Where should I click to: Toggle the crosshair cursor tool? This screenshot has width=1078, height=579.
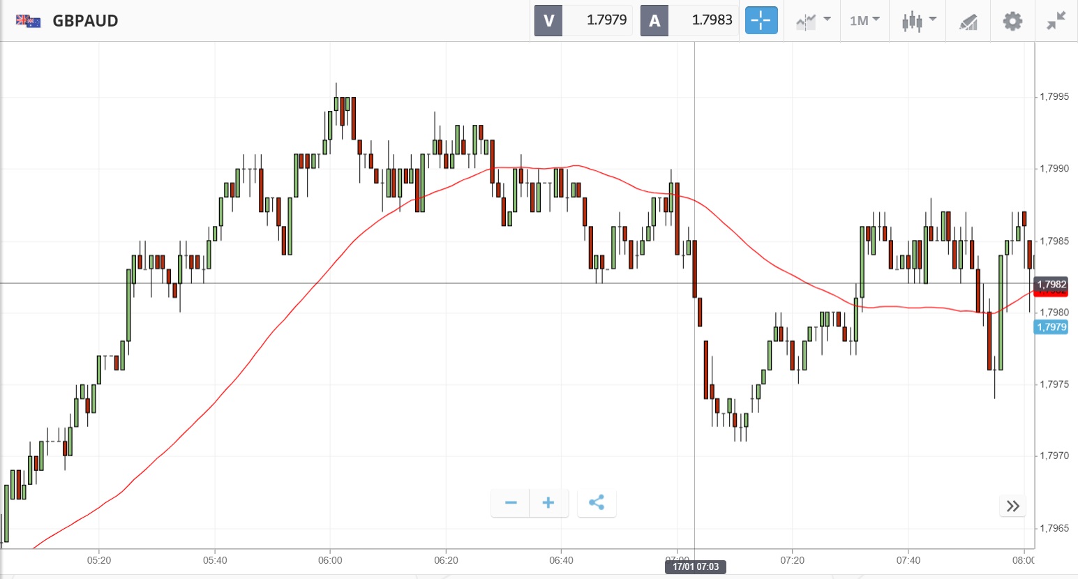point(761,20)
